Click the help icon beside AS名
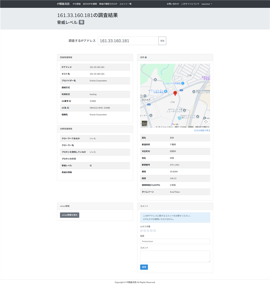 point(68,108)
